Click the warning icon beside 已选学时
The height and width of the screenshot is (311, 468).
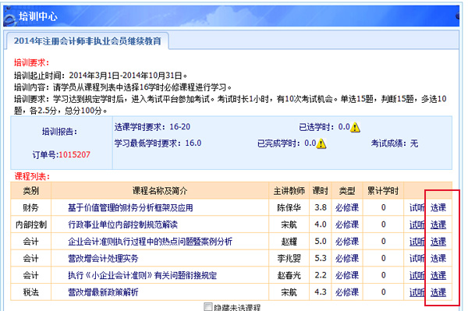click(355, 127)
